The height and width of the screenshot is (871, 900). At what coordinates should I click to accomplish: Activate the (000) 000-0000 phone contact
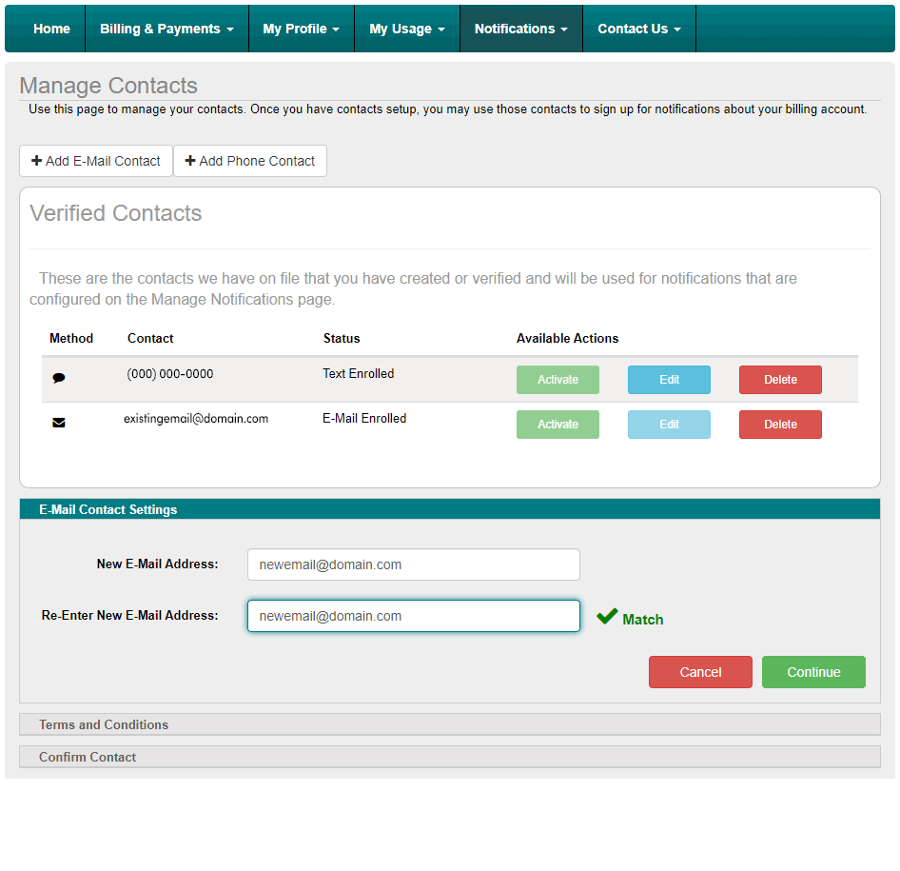(558, 380)
